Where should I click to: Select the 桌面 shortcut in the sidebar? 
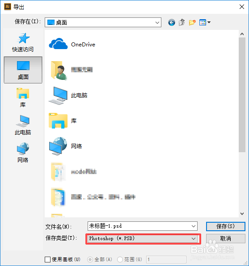click(x=23, y=70)
